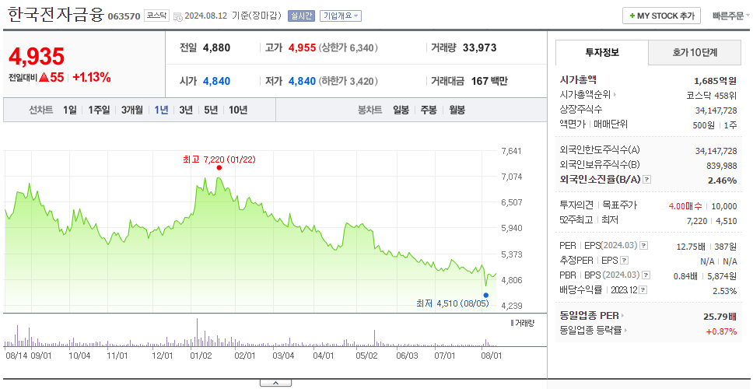The width and height of the screenshot is (753, 389).
Task: Click the 시가 value 4,840
Action: (x=216, y=81)
